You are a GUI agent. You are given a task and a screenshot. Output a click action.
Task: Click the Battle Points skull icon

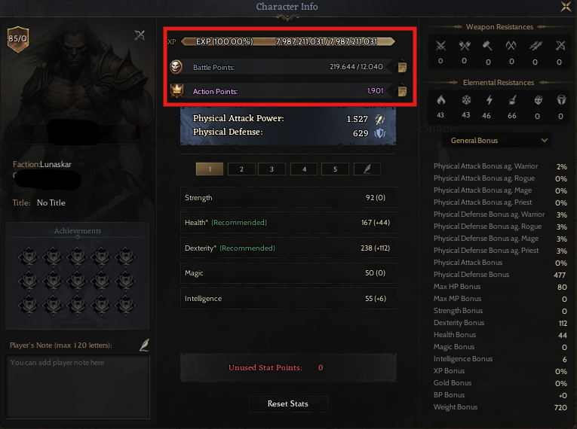[176, 67]
